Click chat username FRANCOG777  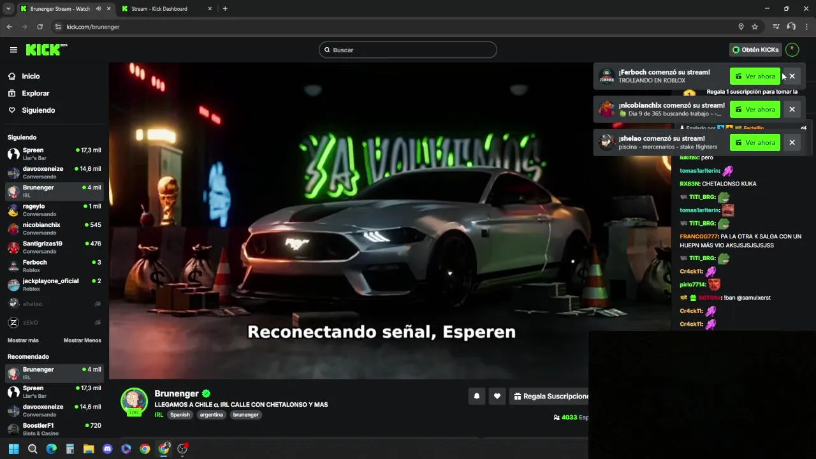(x=699, y=237)
